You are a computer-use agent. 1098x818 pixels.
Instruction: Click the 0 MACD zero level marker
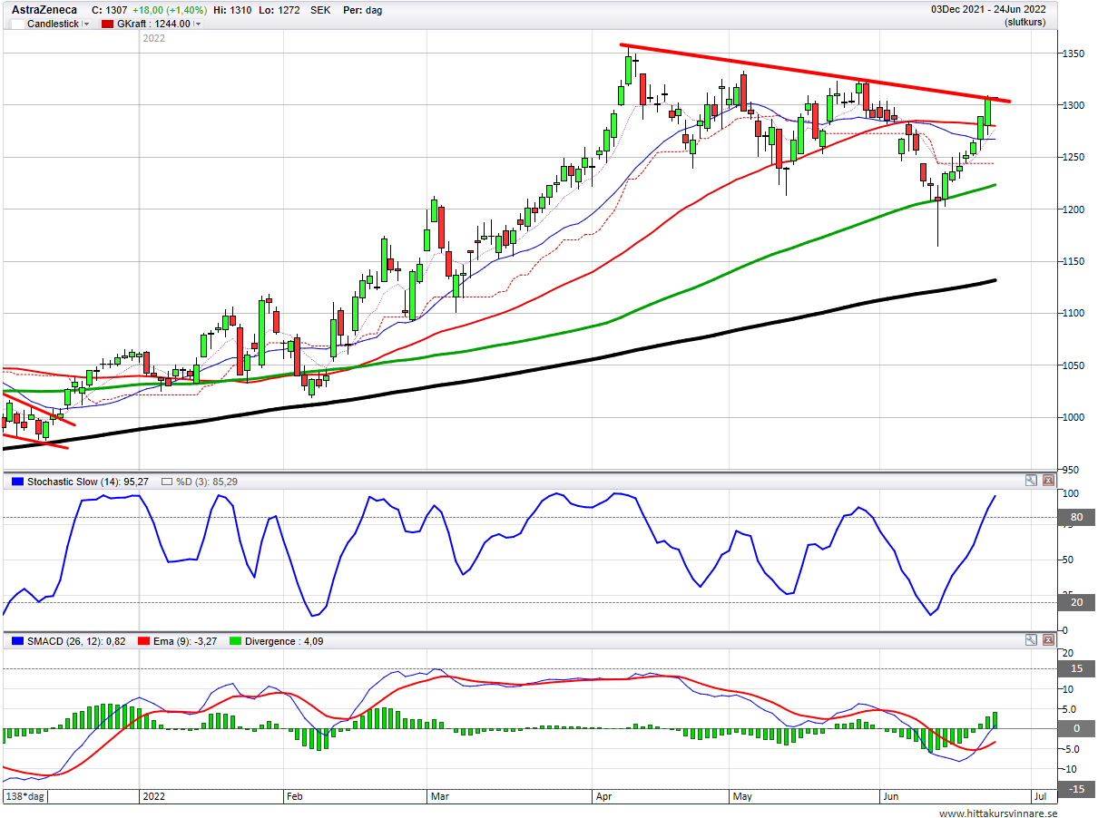1077,728
